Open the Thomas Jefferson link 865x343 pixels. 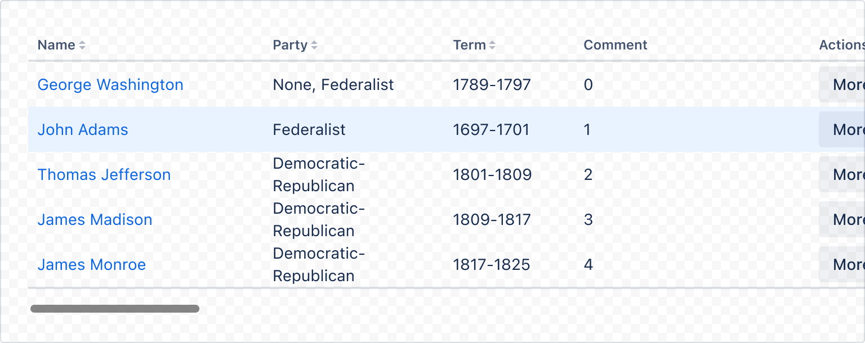(x=104, y=174)
